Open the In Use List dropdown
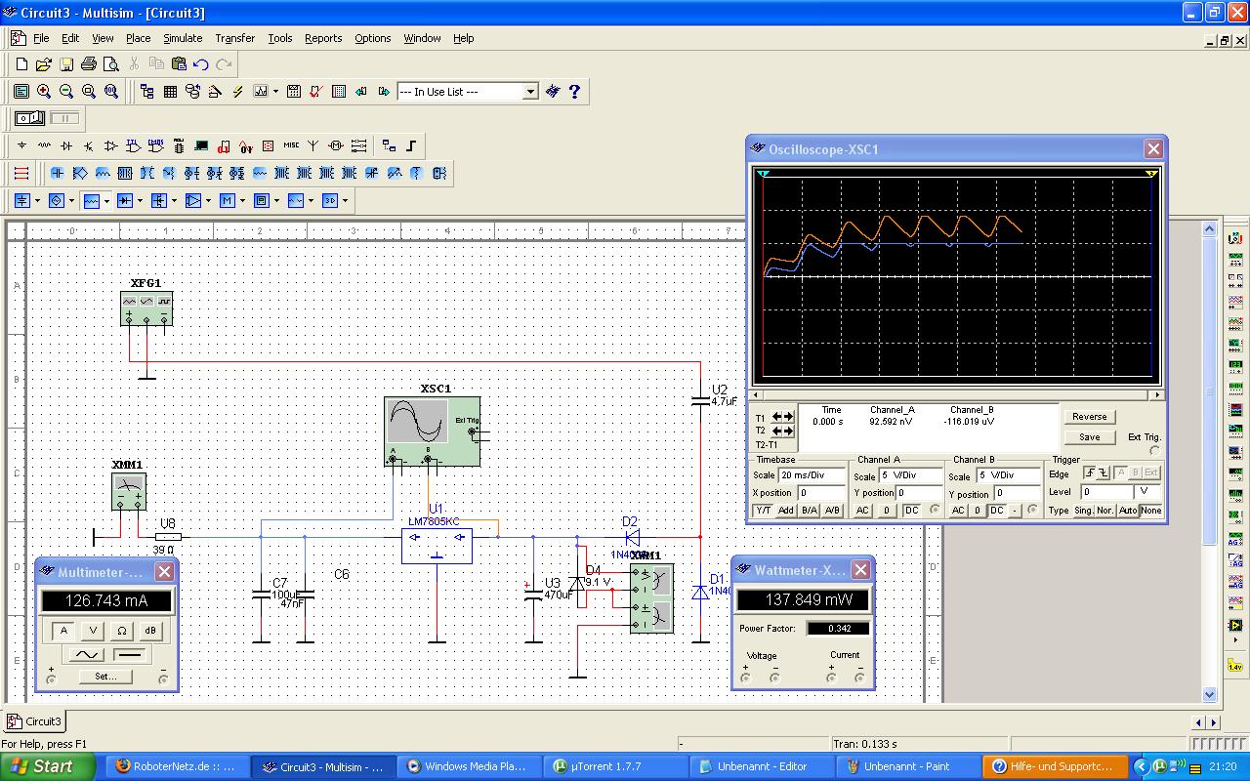This screenshot has width=1250, height=781. (530, 91)
